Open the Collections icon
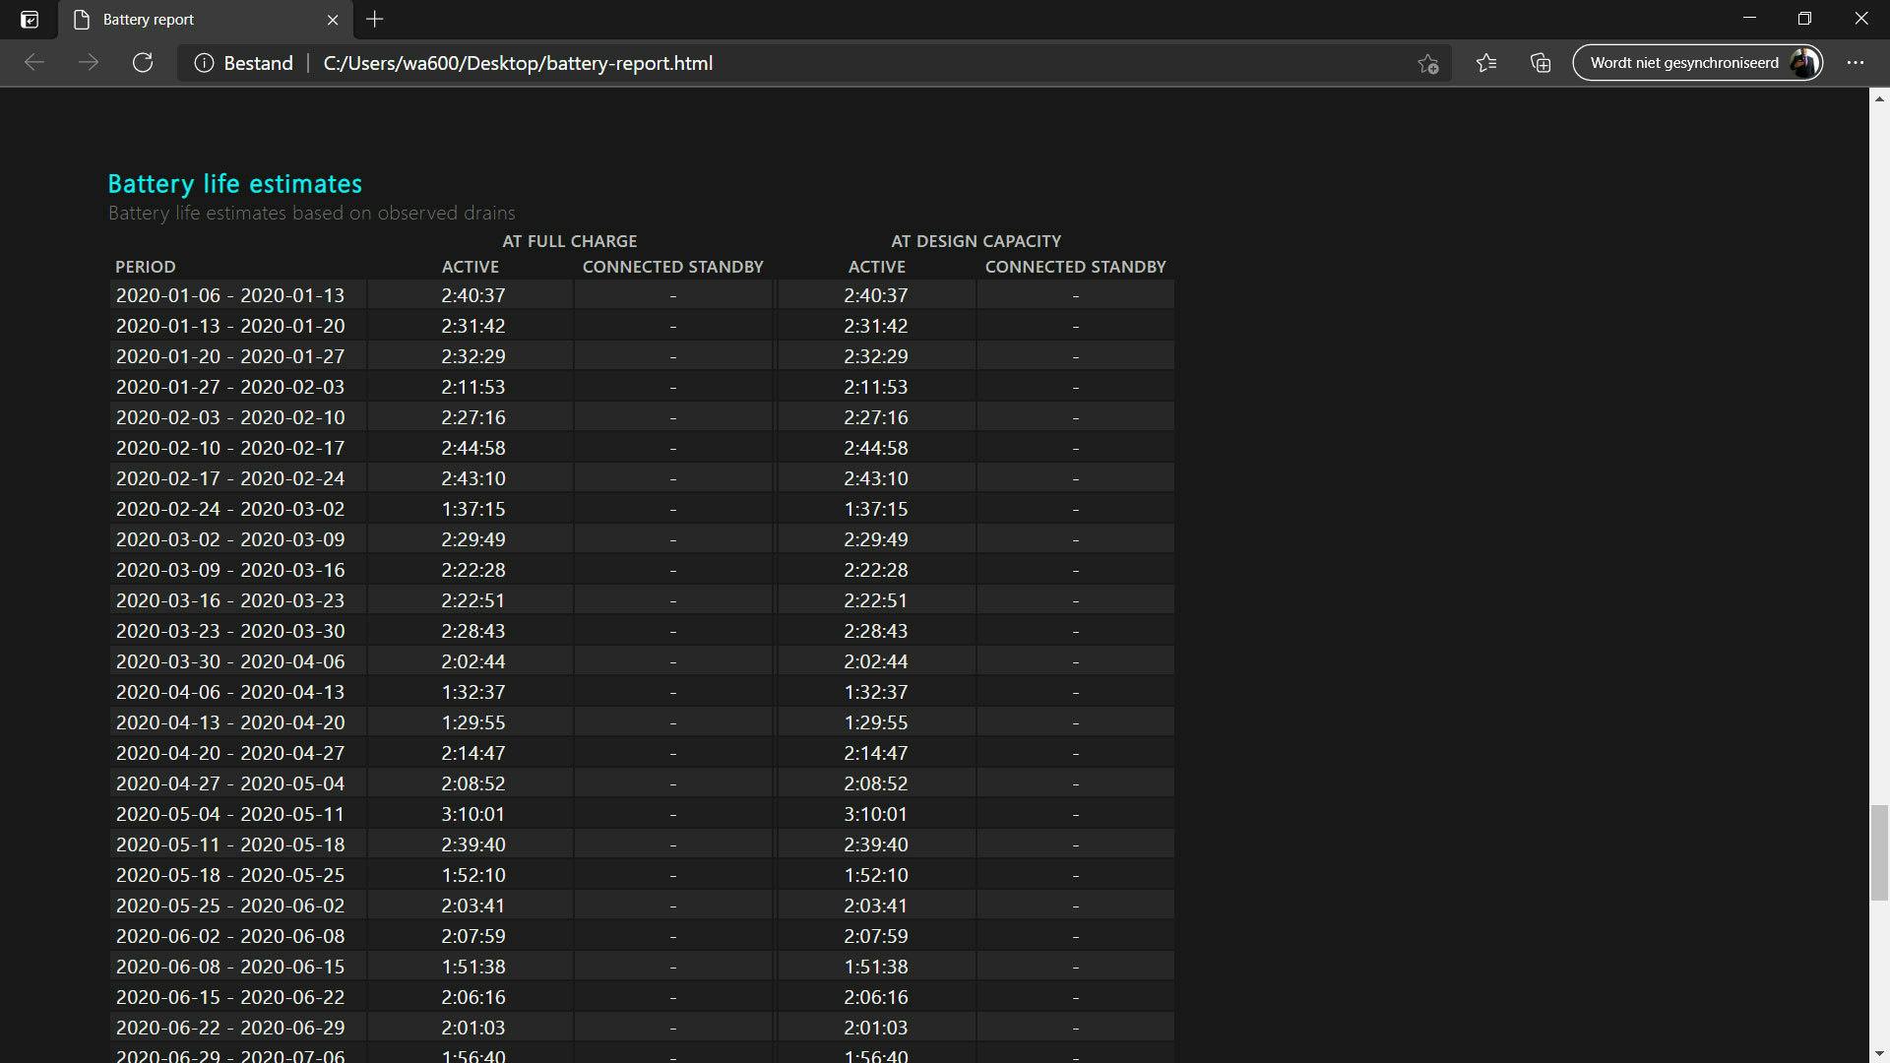Image resolution: width=1890 pixels, height=1063 pixels. coord(1541,63)
